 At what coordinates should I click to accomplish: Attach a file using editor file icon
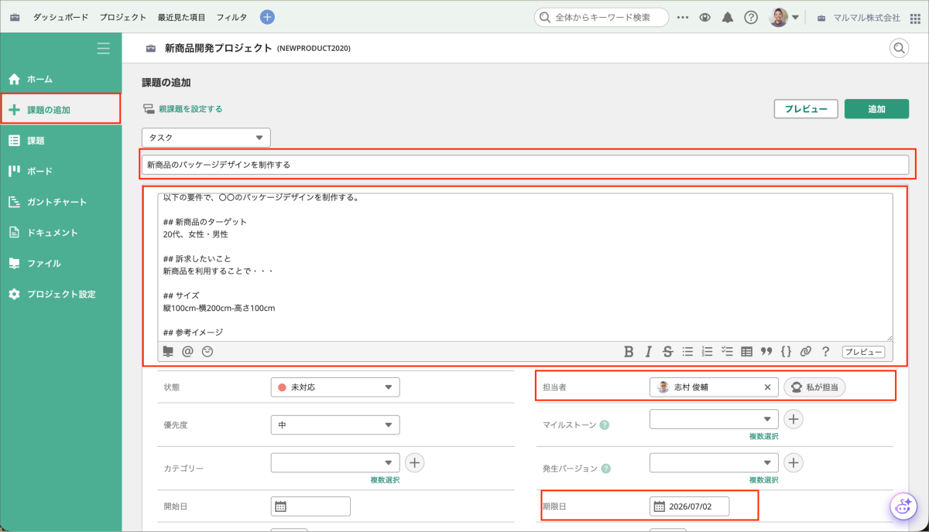[x=169, y=351]
